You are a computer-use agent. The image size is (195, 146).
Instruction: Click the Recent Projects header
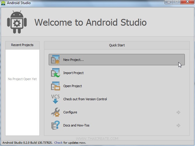tap(22, 45)
